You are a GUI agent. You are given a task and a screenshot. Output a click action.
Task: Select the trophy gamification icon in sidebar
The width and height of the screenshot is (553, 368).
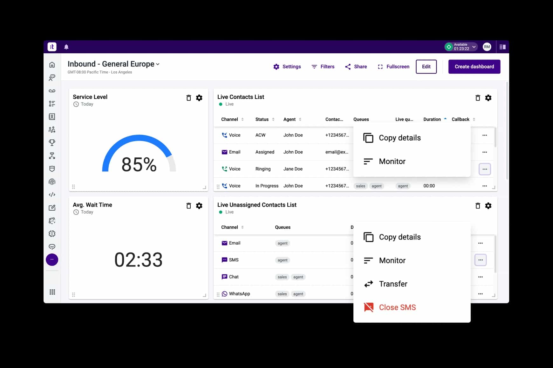pos(52,142)
